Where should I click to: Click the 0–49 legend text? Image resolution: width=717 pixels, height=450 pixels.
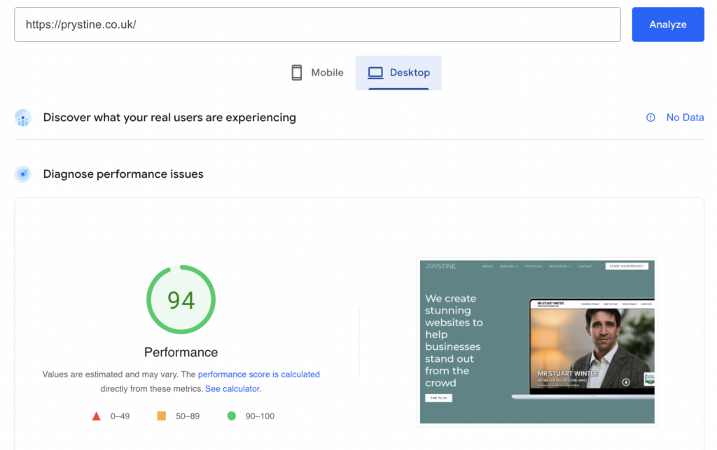120,416
